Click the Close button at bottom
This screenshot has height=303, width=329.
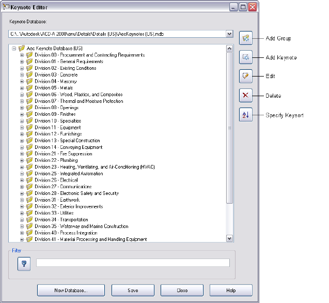[182, 291]
